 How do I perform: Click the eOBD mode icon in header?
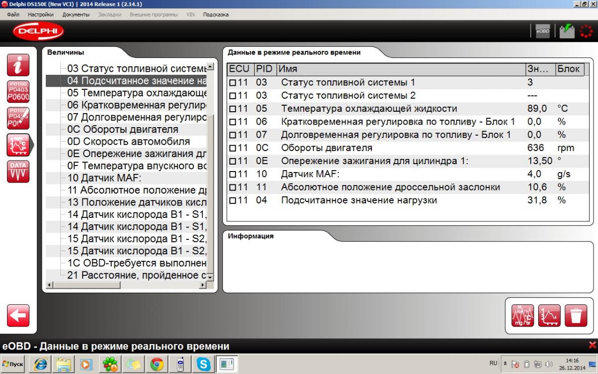543,31
